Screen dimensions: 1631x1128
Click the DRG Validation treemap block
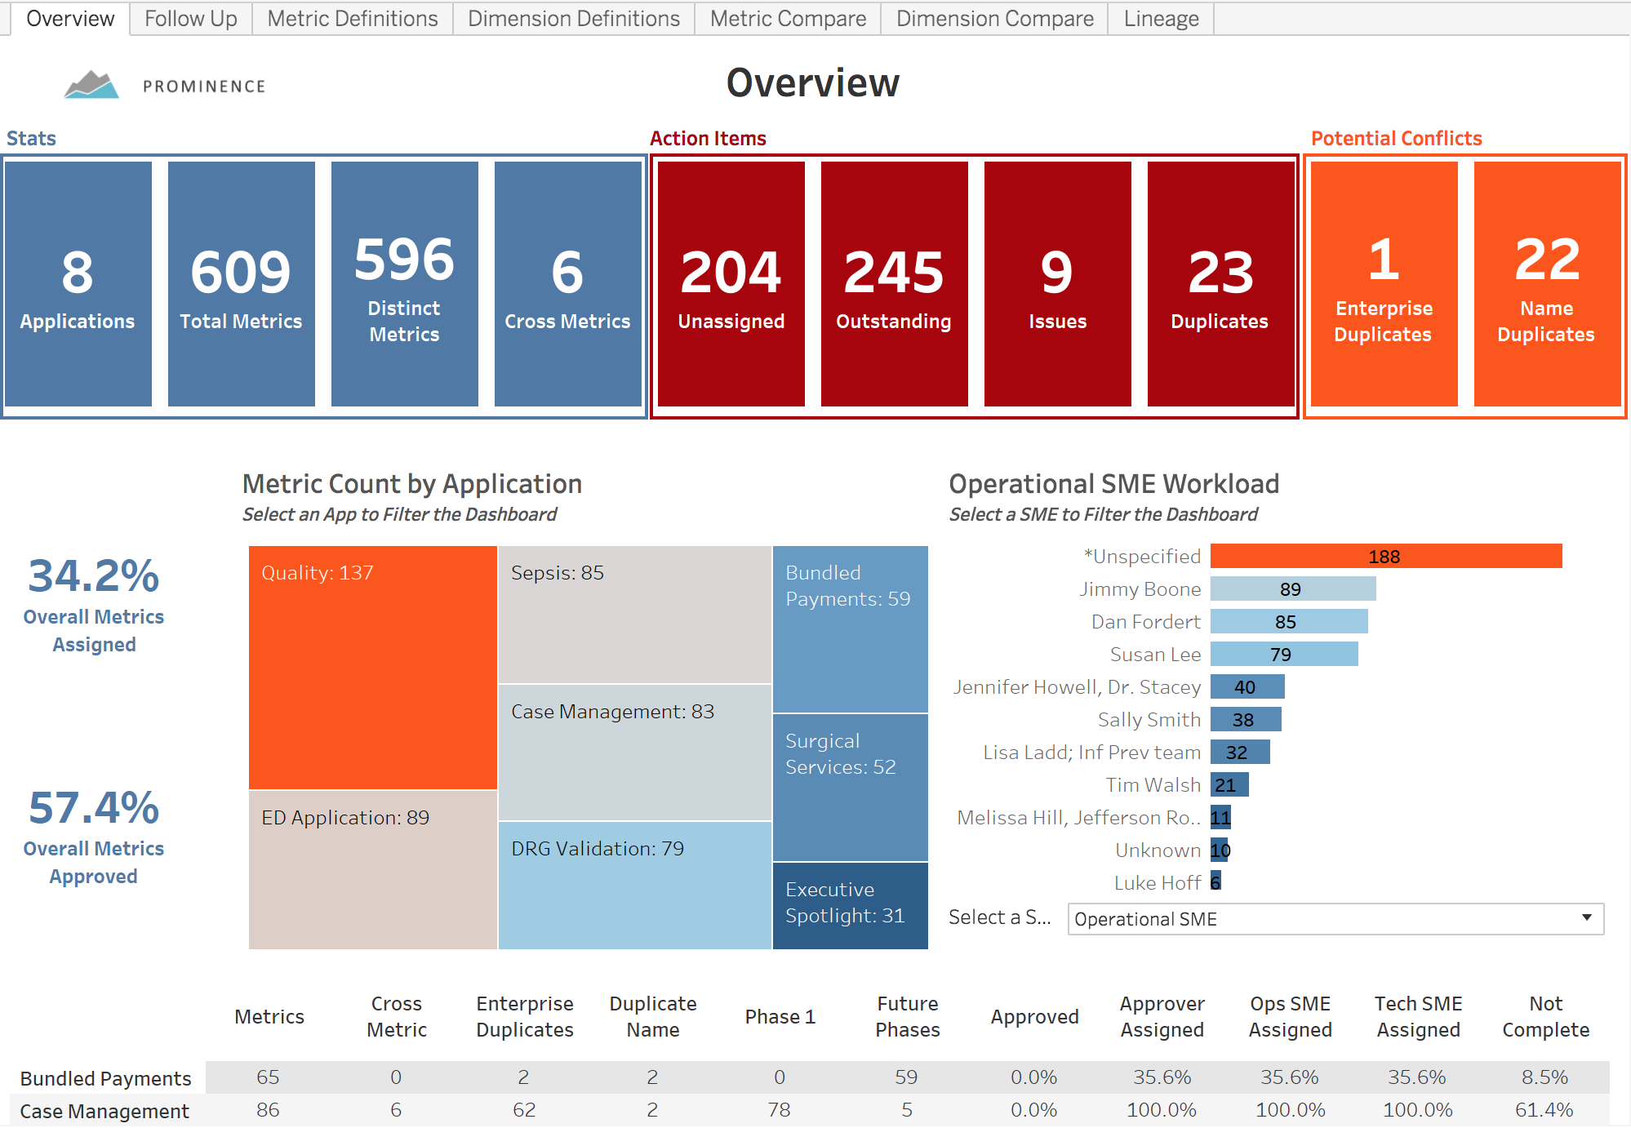tap(633, 885)
